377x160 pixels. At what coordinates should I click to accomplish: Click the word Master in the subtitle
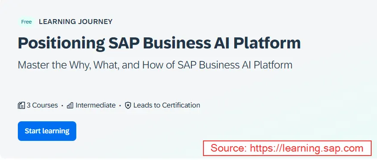coord(33,65)
